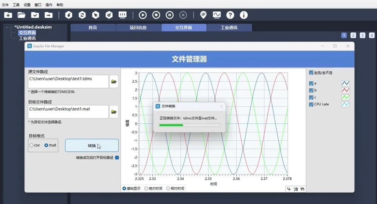Toggle 转换成功后打开目标路径 checkbox

[x=117, y=158]
